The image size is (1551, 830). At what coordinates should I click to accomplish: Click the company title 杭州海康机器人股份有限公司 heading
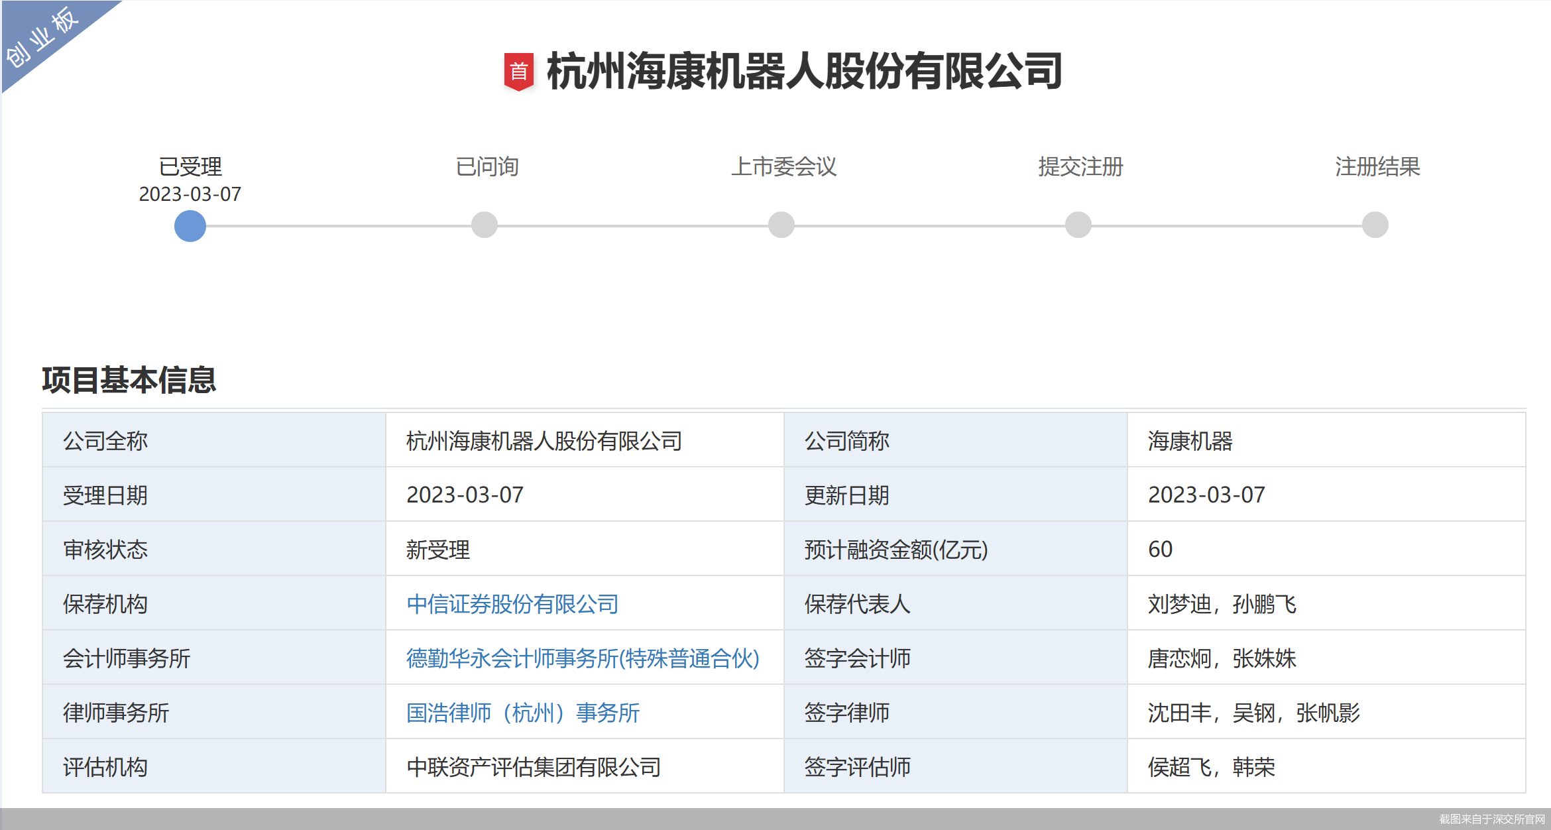tap(804, 71)
